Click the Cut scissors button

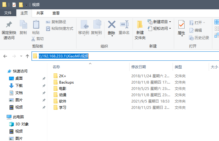(38, 39)
